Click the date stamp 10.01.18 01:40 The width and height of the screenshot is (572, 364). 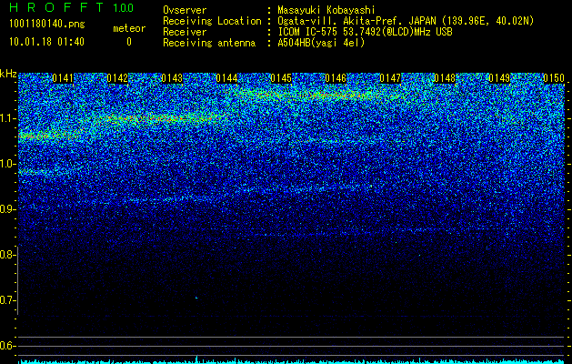point(46,42)
